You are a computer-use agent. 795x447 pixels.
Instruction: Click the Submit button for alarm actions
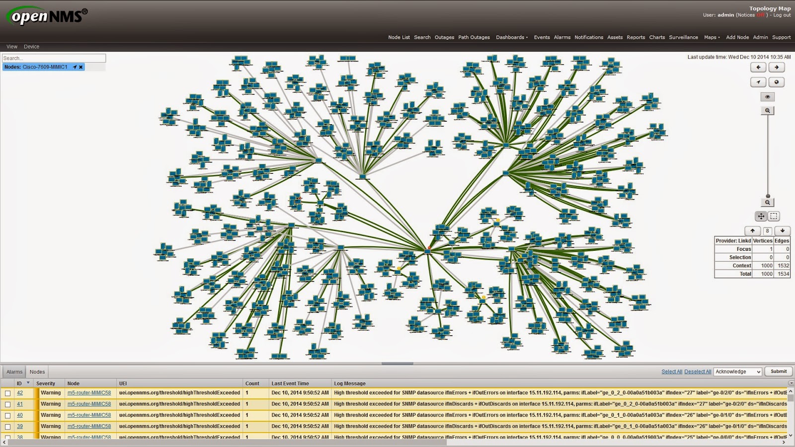click(778, 371)
